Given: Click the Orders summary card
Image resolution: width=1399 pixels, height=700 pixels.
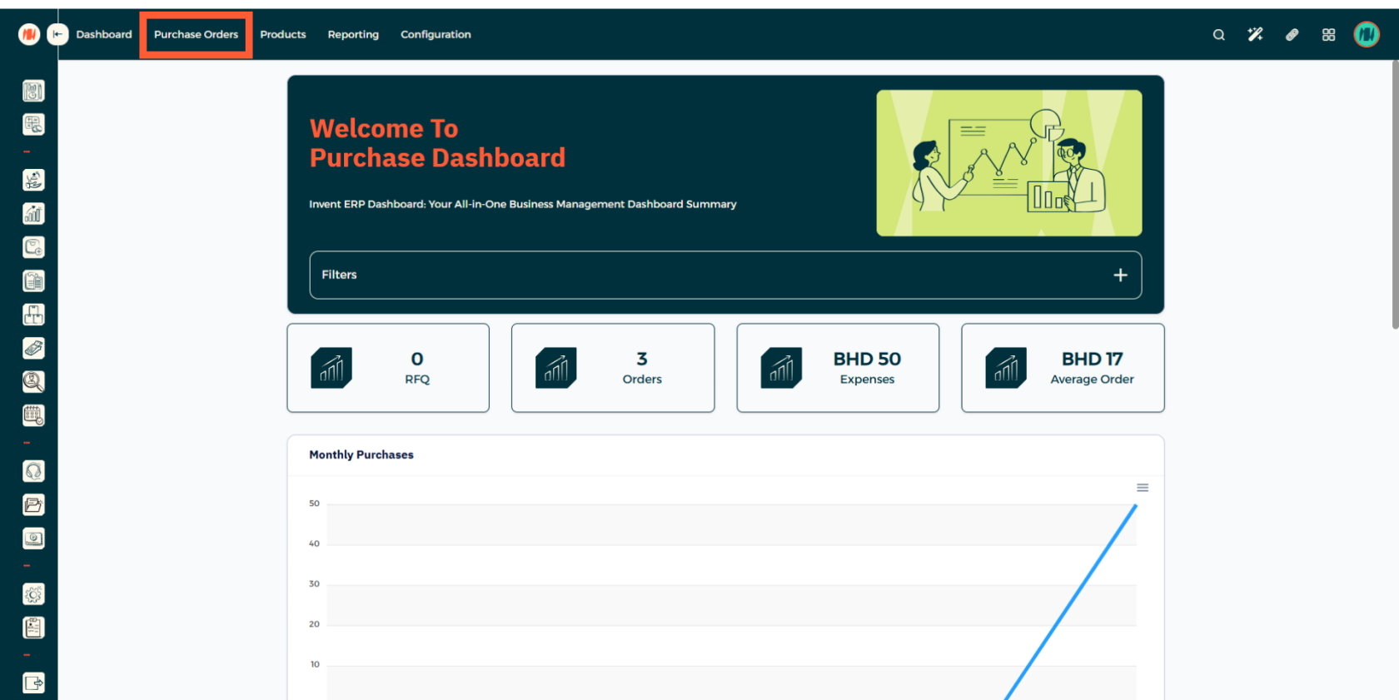Looking at the screenshot, I should tap(613, 368).
